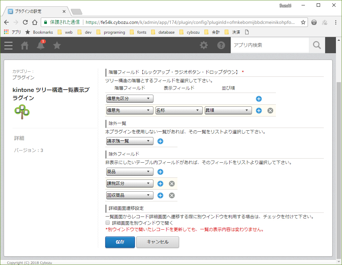342x265 pixels.
Task: Click the アプリ内検索 search field
Action: click(x=270, y=45)
